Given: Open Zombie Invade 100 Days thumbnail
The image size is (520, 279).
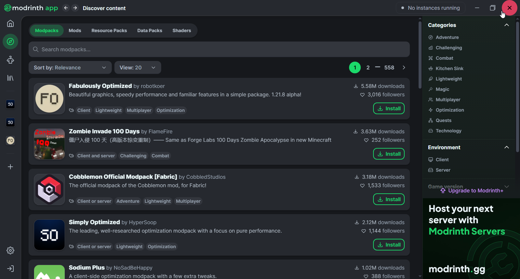Looking at the screenshot, I should (49, 144).
